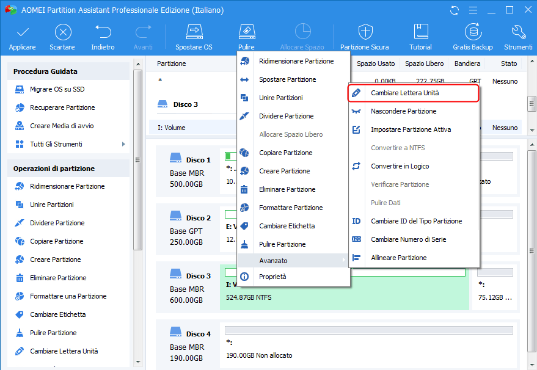The image size is (537, 370).
Task: Click the Spazio Usato column header
Action: tap(376, 63)
